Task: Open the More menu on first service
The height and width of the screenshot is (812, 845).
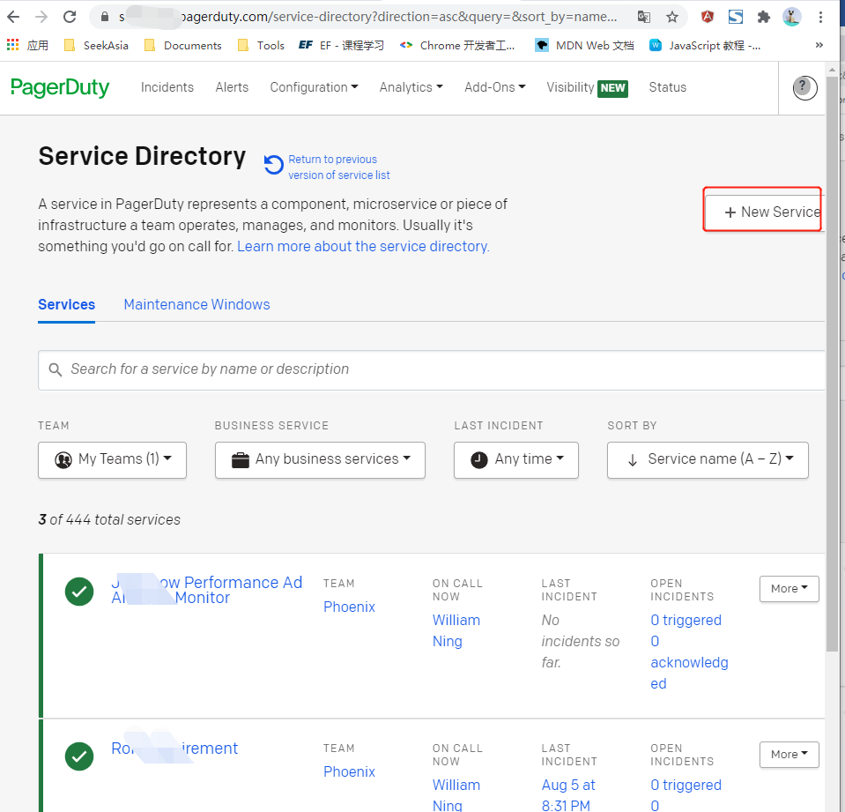Action: click(789, 589)
